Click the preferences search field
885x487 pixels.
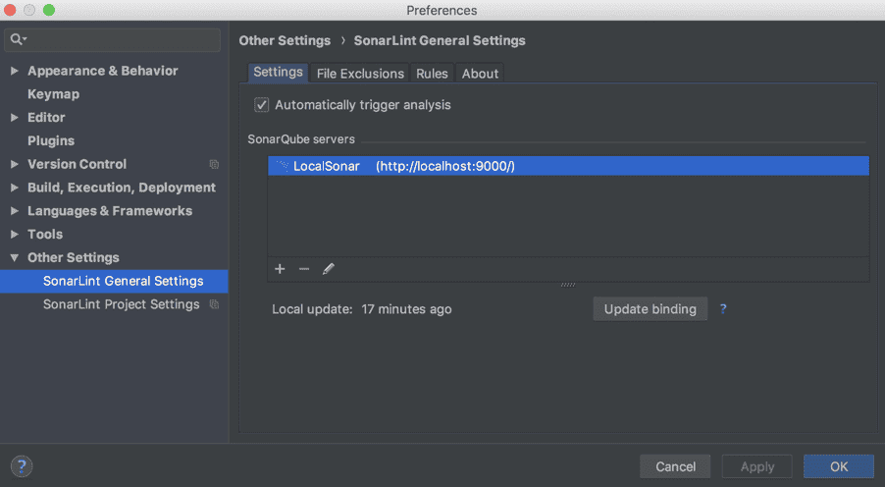pyautogui.click(x=123, y=39)
